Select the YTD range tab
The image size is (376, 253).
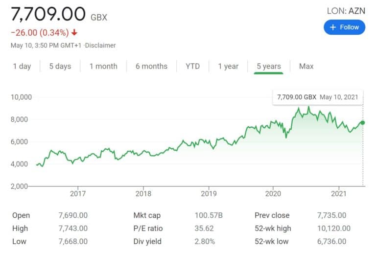[192, 66]
